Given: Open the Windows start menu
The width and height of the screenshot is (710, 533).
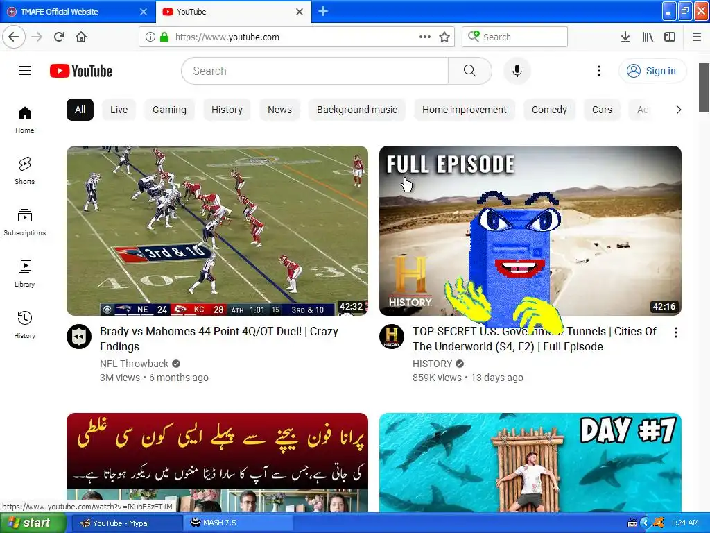Looking at the screenshot, I should [x=33, y=523].
